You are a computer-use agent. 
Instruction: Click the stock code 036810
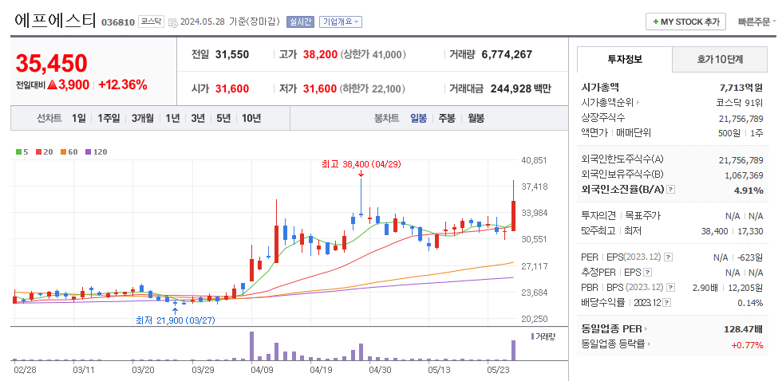click(118, 22)
